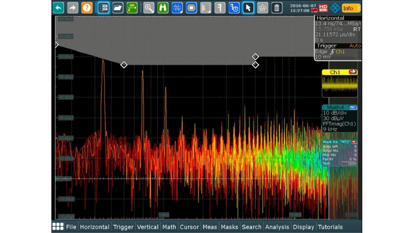Click the FFTmag(Ch1) math expression
The image size is (414, 233).
point(339,124)
